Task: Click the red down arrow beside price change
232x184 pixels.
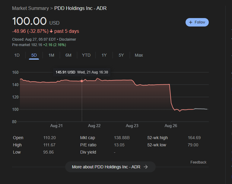Action: tap(51, 31)
